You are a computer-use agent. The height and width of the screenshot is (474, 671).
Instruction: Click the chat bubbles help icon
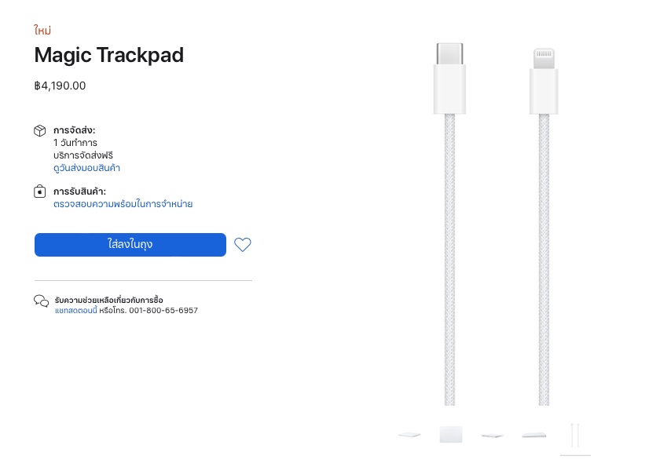(x=41, y=301)
